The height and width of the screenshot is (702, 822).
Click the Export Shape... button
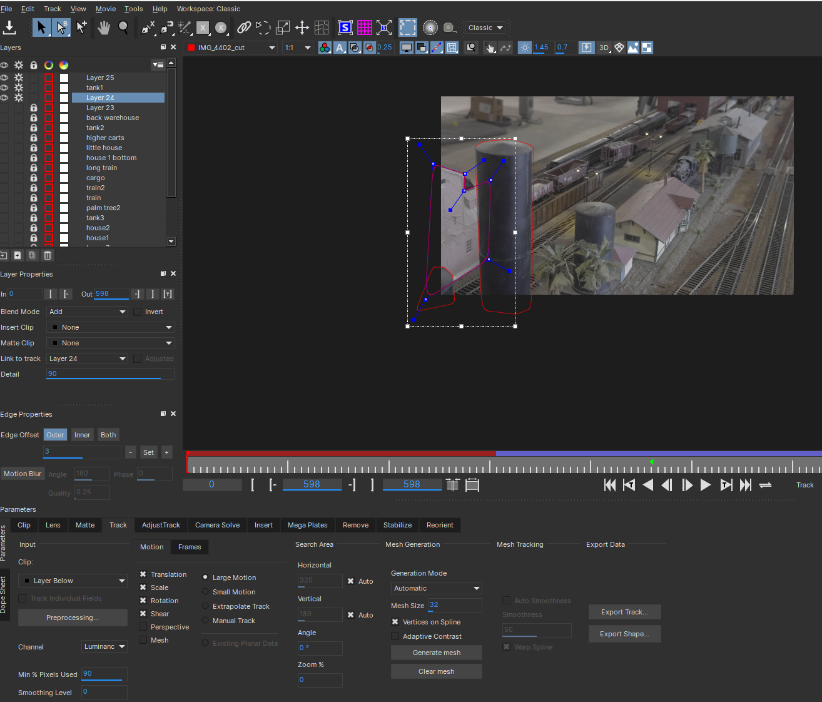point(624,634)
